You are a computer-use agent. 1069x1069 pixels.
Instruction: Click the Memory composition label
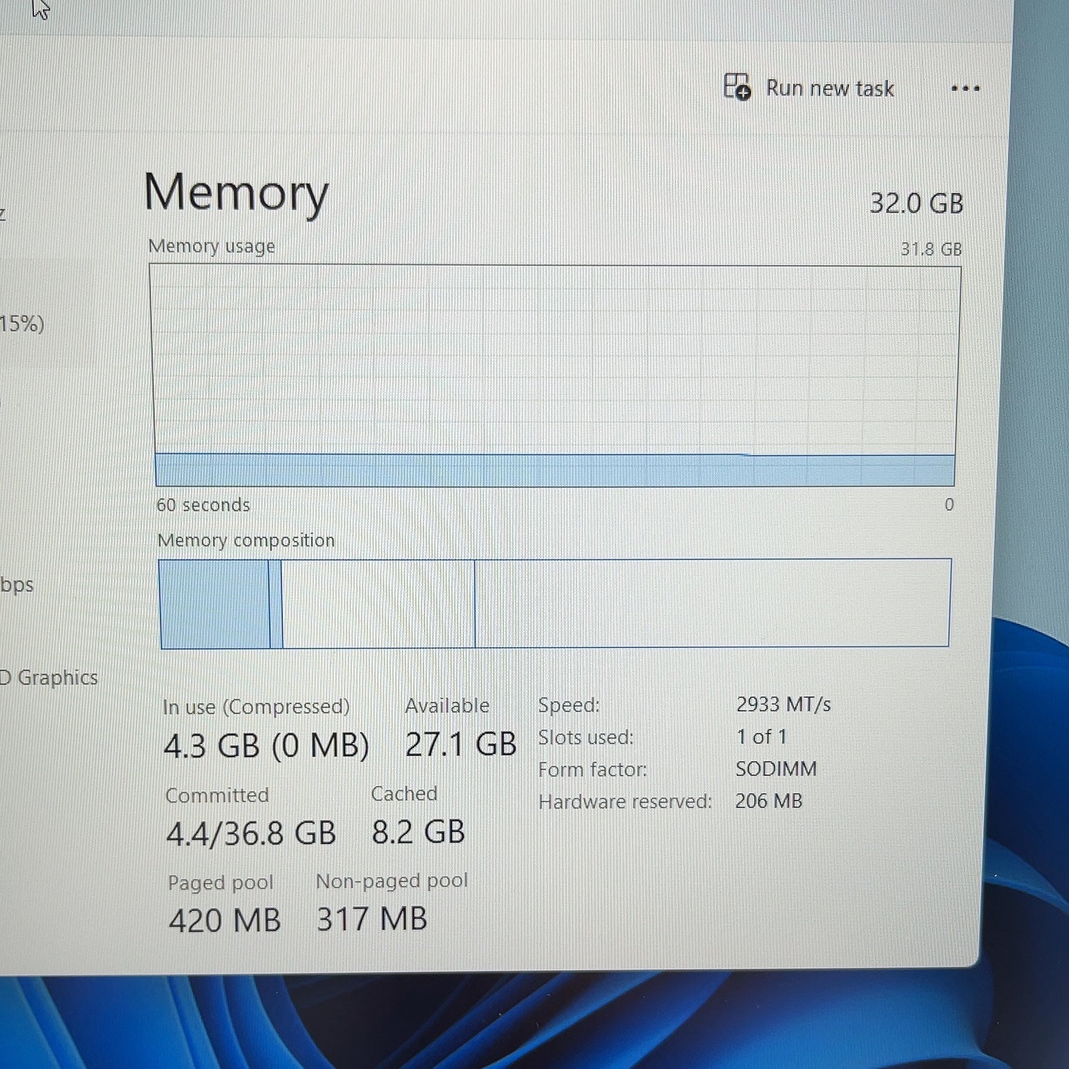coord(246,540)
